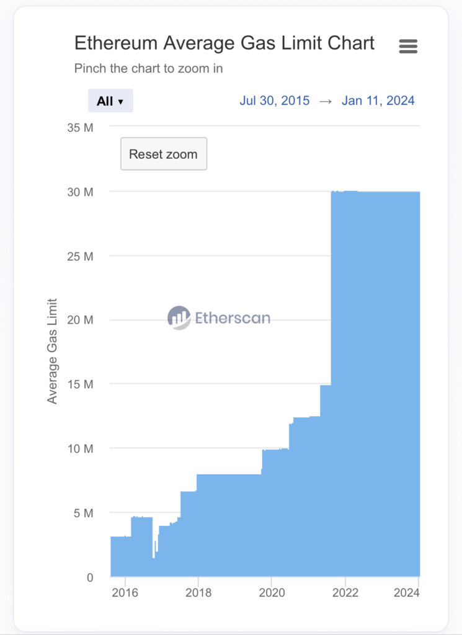
Task: Click the vertical "Average Gas Limit" axis title
Action: click(x=53, y=351)
